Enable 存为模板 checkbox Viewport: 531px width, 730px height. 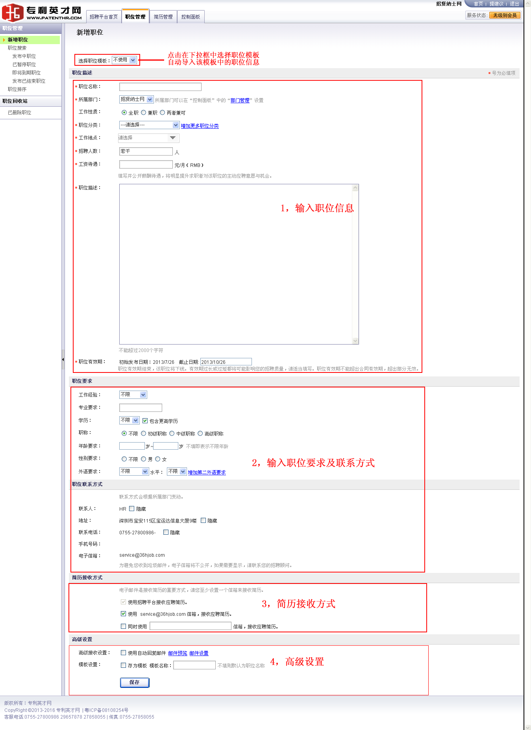[x=124, y=665]
